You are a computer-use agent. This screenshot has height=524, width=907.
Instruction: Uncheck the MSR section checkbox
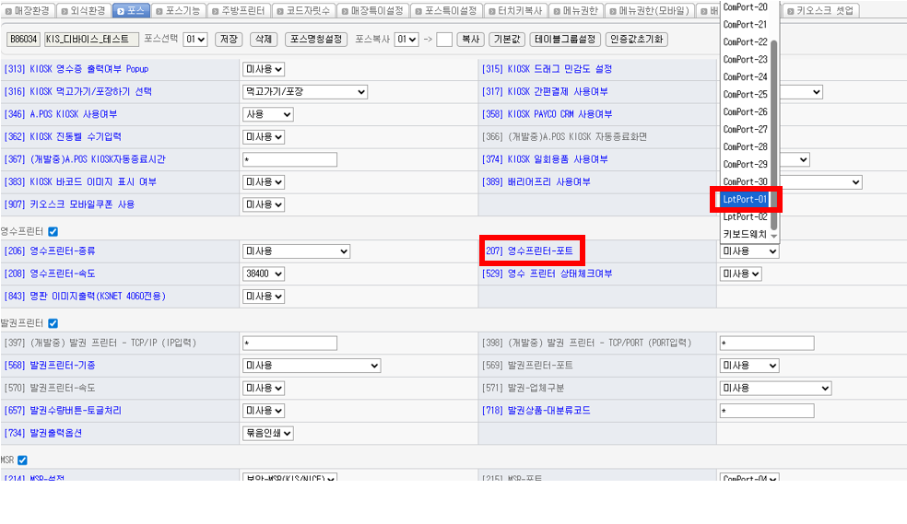(22, 460)
